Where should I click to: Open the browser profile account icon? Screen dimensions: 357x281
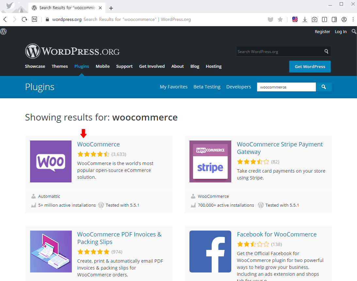coord(344,20)
